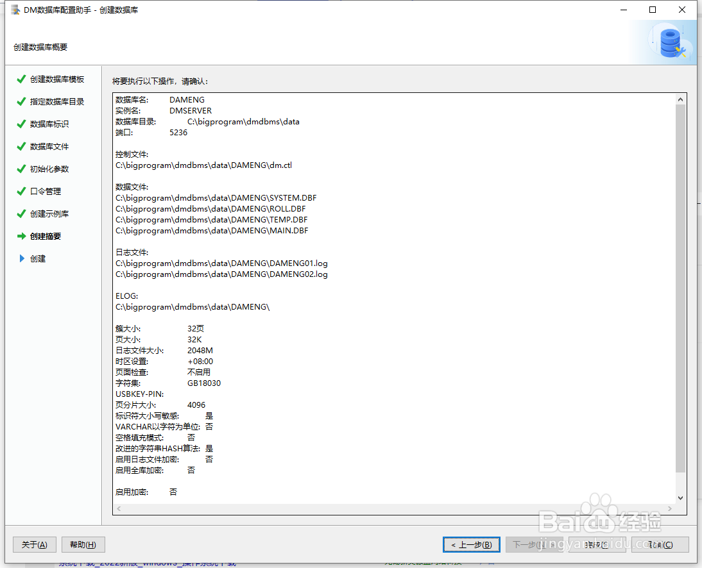Click the SYSTEM.DBF data file path

(216, 197)
